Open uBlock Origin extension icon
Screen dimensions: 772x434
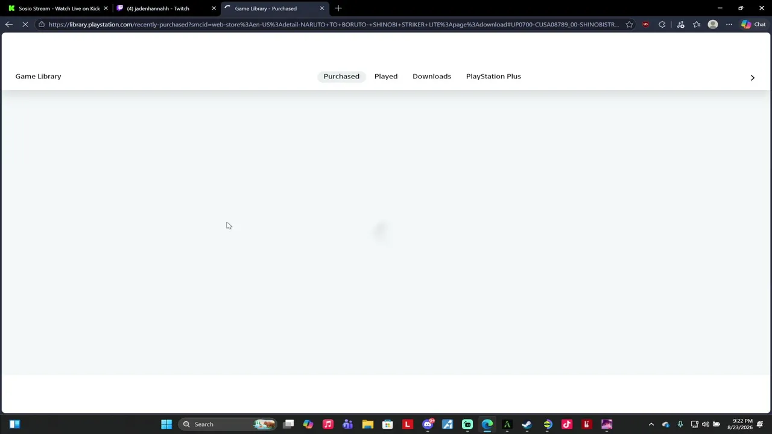(645, 25)
